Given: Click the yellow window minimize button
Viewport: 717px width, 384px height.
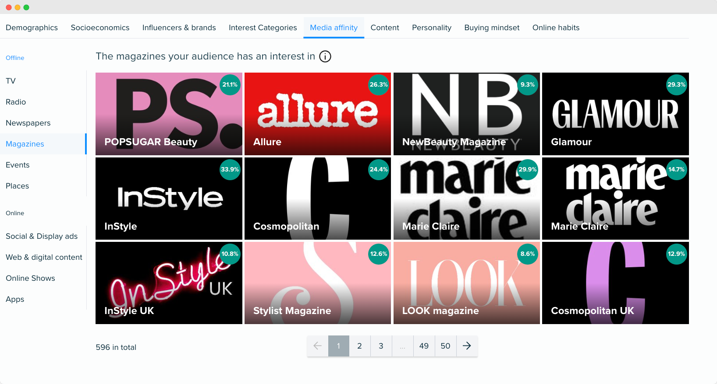Looking at the screenshot, I should [x=18, y=7].
